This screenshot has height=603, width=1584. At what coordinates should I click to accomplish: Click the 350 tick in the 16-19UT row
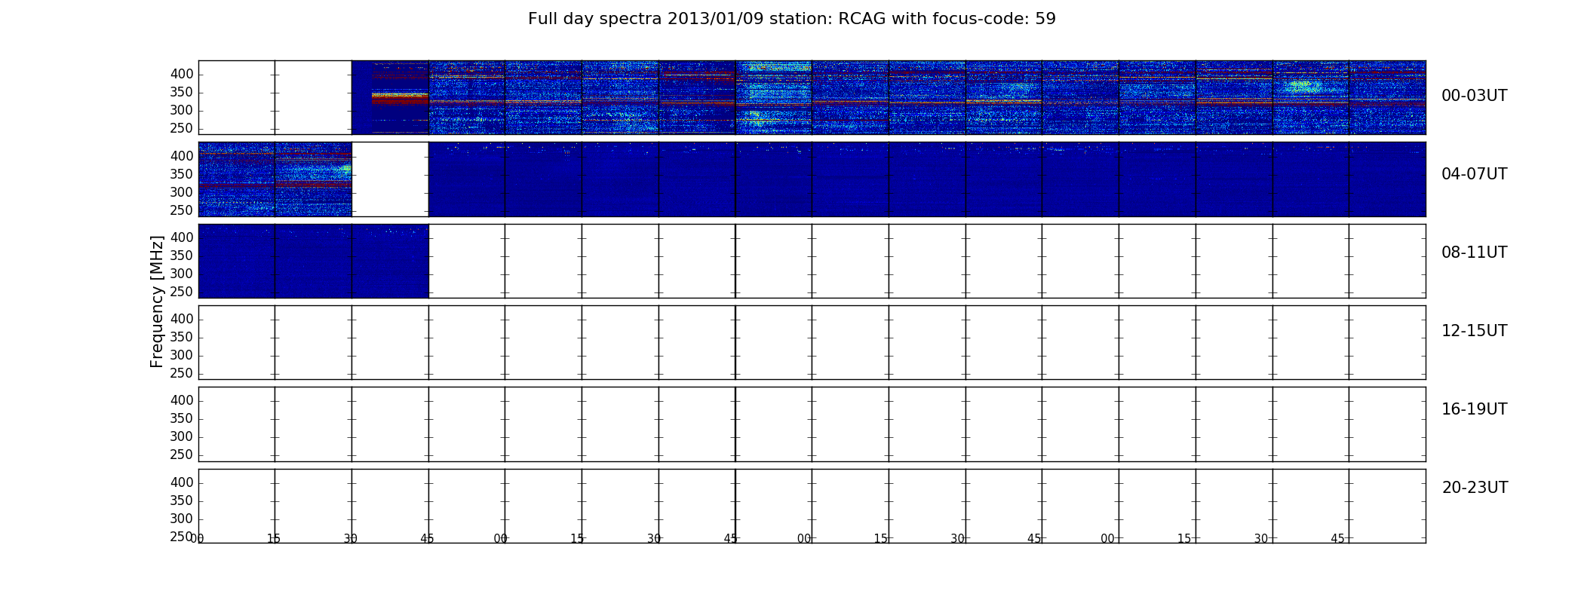click(x=181, y=419)
